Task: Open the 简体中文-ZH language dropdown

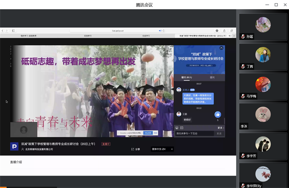Action: click(x=162, y=149)
